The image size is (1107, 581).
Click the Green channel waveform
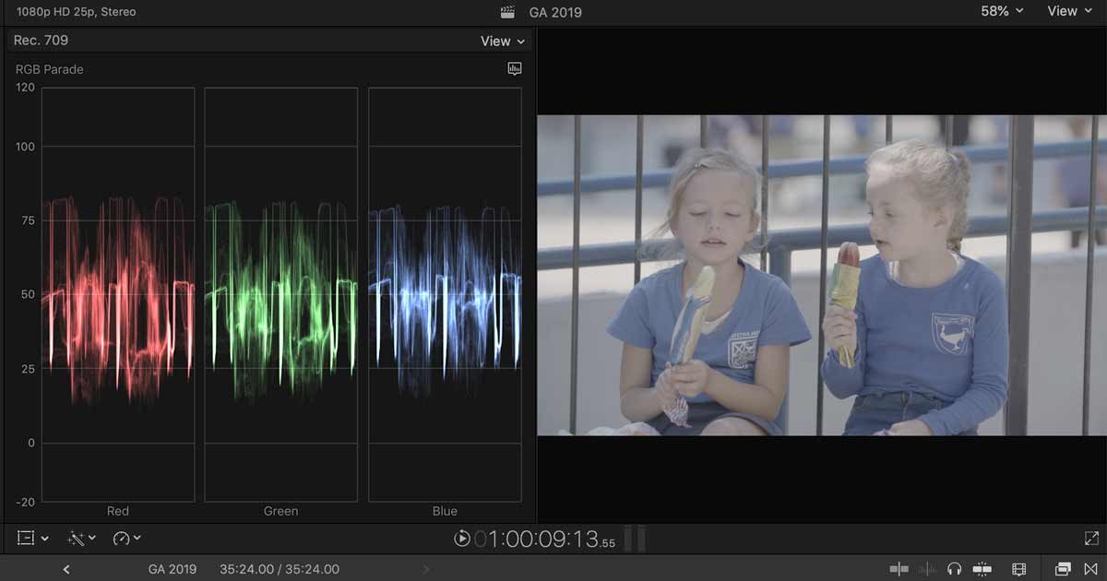tap(280, 295)
